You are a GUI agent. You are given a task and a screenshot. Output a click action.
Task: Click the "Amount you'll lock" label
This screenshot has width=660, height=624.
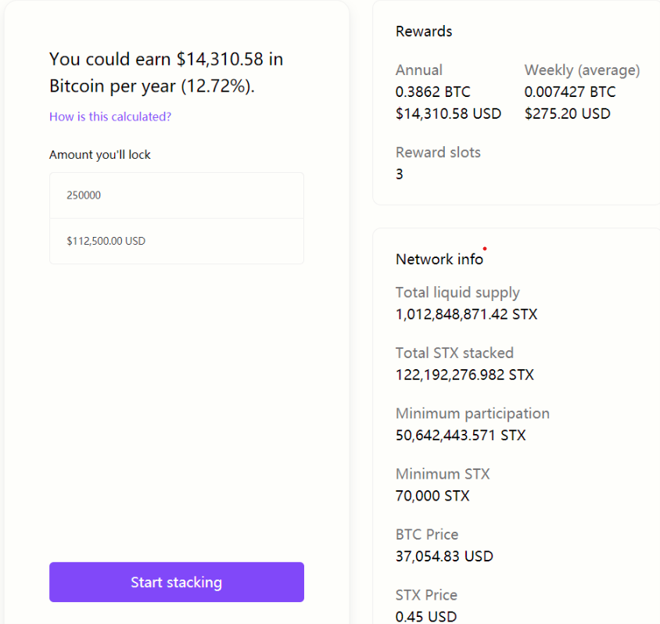(x=100, y=155)
